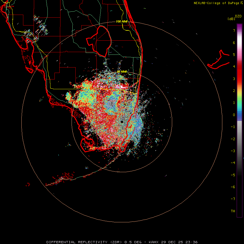
Task: Click the -3 value on color scale
Action: (233, 151)
